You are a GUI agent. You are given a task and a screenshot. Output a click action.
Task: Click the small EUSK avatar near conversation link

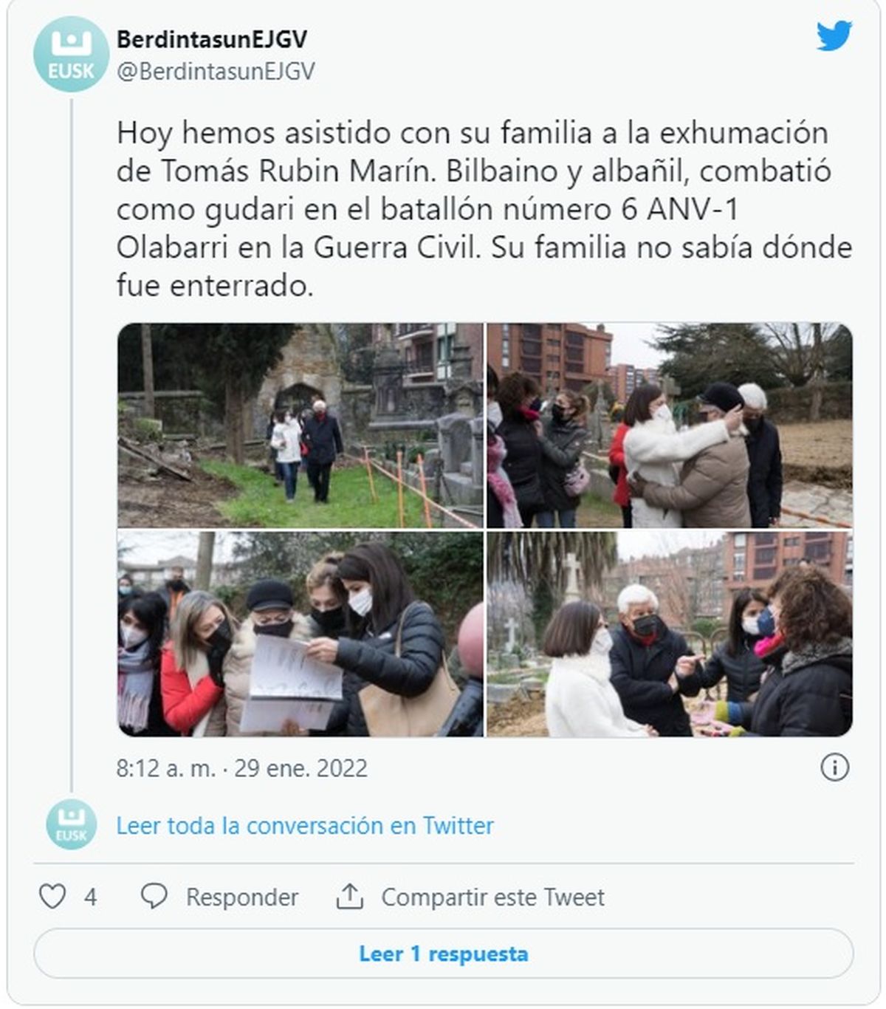[x=72, y=824]
